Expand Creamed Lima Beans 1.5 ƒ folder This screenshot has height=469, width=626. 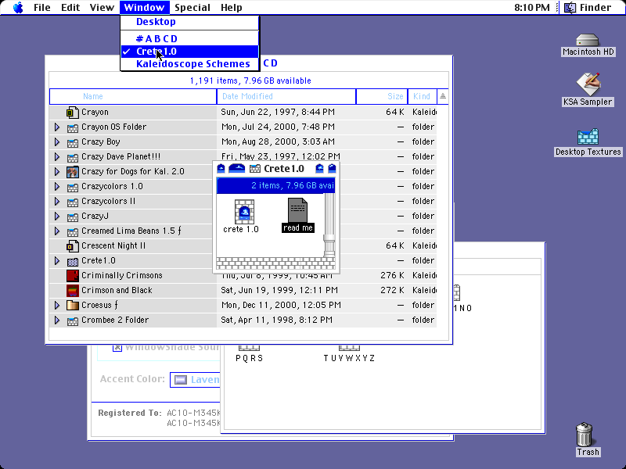tap(56, 231)
